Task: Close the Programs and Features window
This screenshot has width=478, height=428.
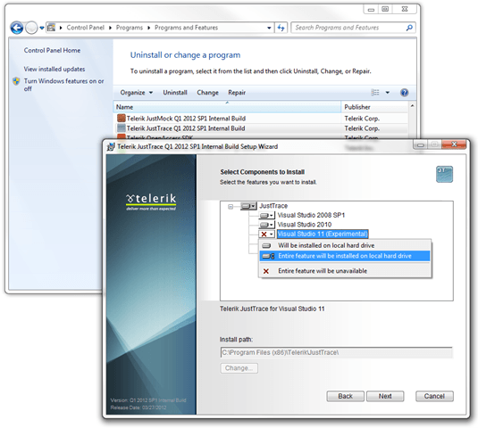Action: [405, 9]
